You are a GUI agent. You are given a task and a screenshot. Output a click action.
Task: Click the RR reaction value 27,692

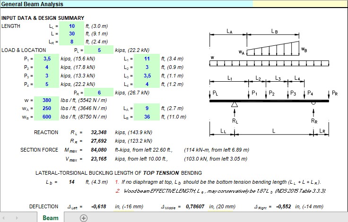[x=98, y=141]
